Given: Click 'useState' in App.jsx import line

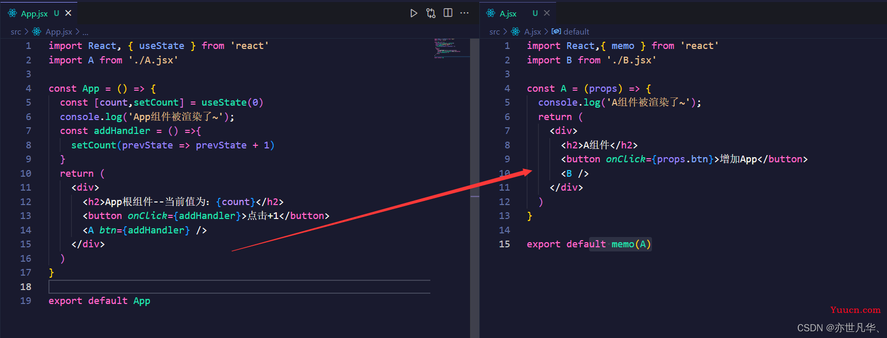Looking at the screenshot, I should pos(161,46).
